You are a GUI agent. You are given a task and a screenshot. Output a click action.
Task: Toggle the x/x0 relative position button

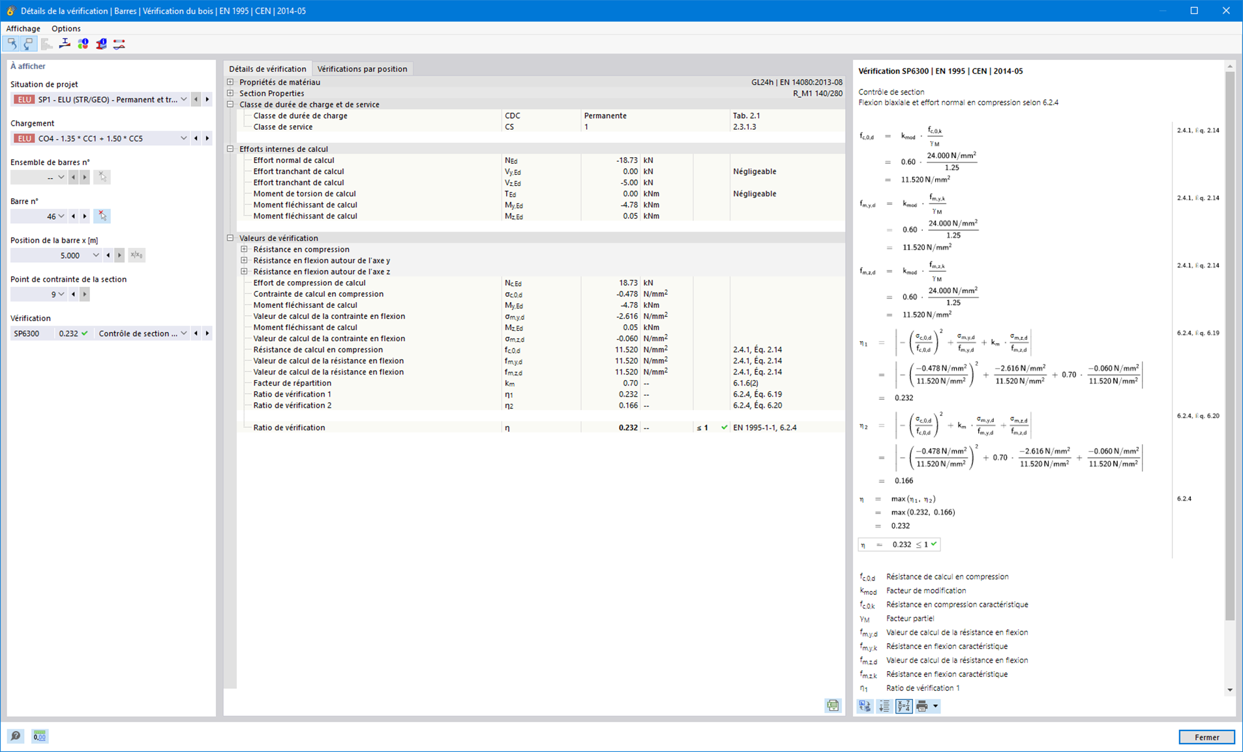tap(136, 255)
